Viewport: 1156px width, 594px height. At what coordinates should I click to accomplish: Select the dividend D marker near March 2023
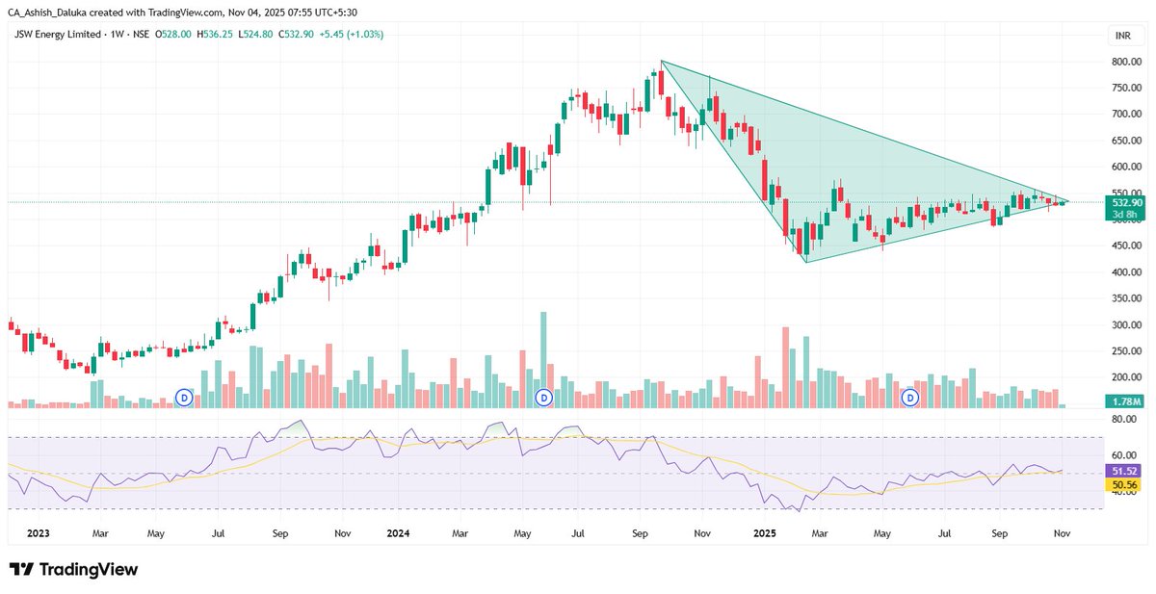183,396
